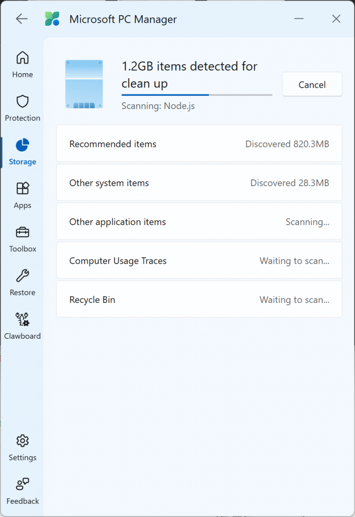Click 'Waiting to scan...' beside Recycle Bin

tap(294, 300)
